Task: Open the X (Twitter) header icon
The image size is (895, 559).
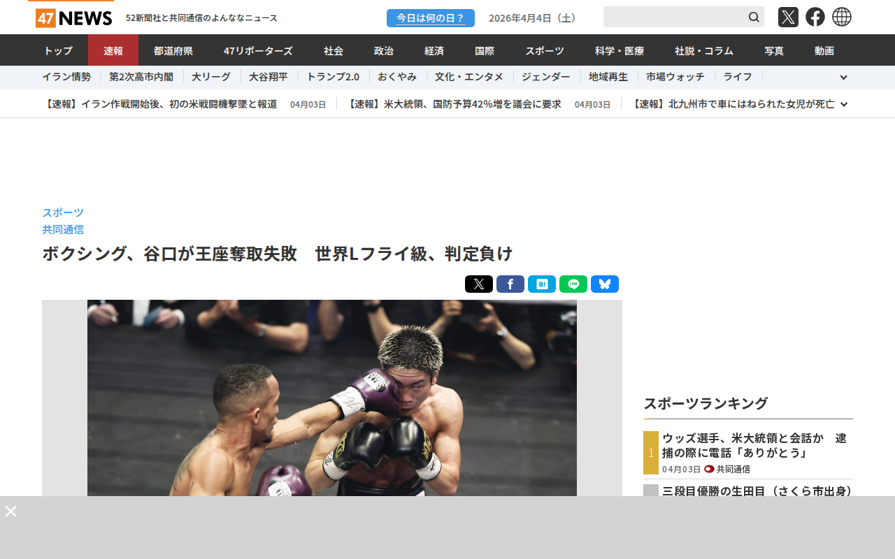Action: 788,17
